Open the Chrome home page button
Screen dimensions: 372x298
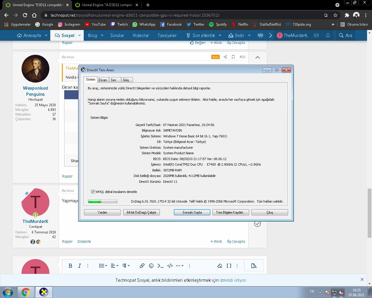pyautogui.click(x=34, y=15)
